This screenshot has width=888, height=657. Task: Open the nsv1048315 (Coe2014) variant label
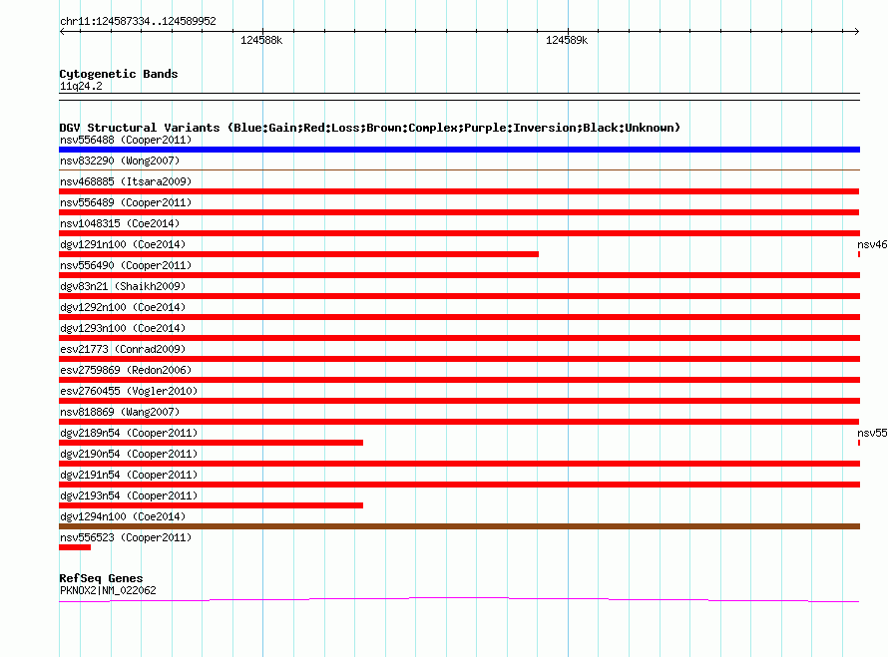click(120, 223)
